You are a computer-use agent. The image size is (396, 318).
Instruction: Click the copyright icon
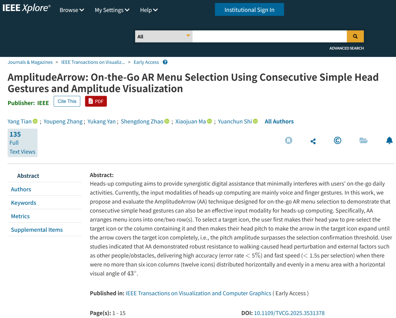[x=337, y=140]
